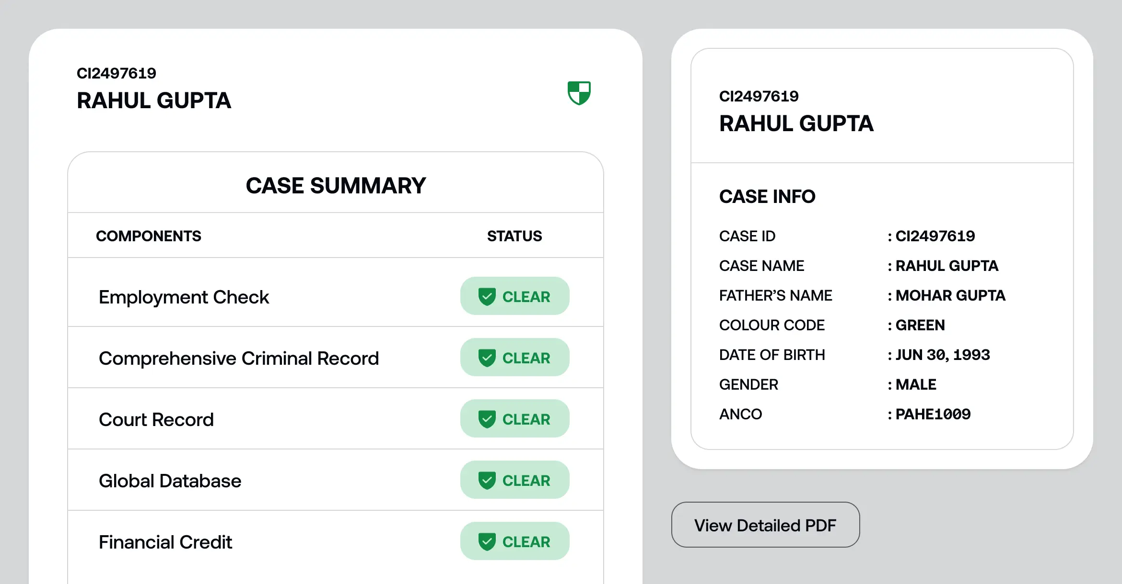This screenshot has height=584, width=1122.
Task: Click the shield icon for Global Database
Action: (487, 481)
